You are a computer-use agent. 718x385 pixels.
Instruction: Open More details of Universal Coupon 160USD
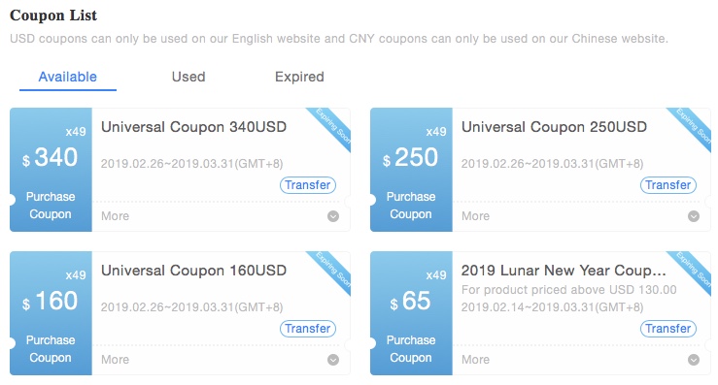(115, 360)
